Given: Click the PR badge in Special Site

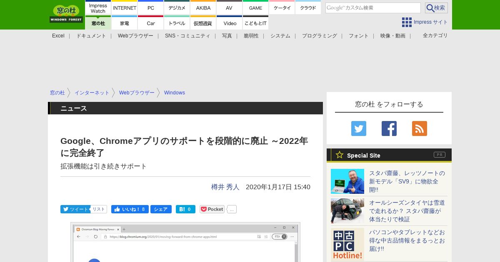Looking at the screenshot, I should pyautogui.click(x=440, y=155).
